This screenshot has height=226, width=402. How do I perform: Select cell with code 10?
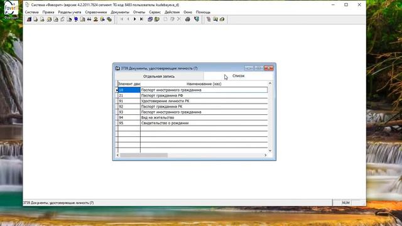coord(129,90)
